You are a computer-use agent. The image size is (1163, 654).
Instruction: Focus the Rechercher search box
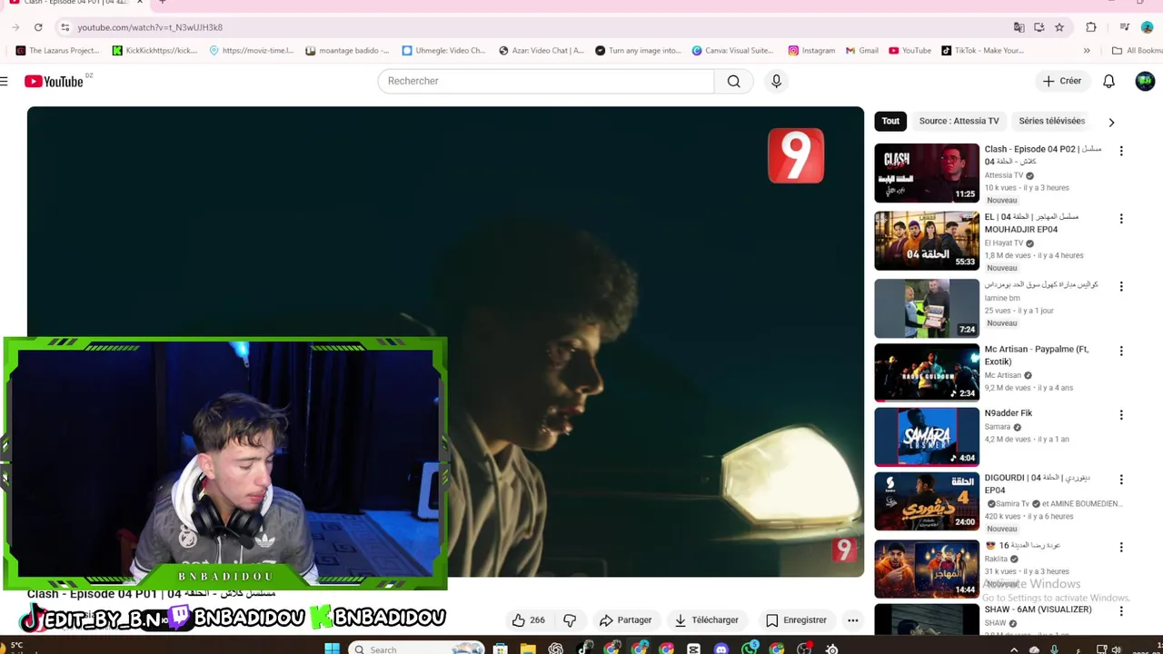[x=546, y=81]
